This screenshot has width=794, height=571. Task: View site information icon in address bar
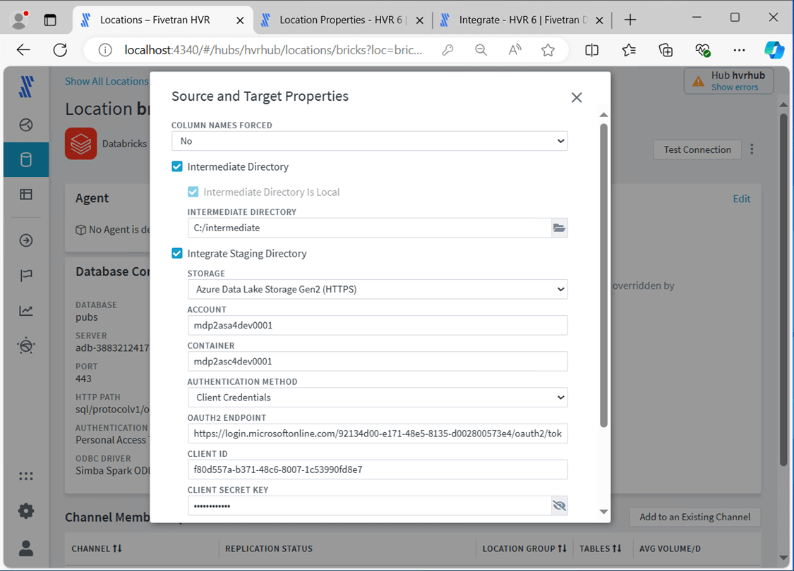point(105,50)
